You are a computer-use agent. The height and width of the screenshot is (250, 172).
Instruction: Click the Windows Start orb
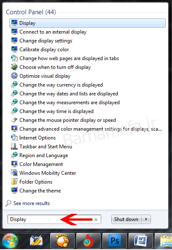(x=10, y=241)
